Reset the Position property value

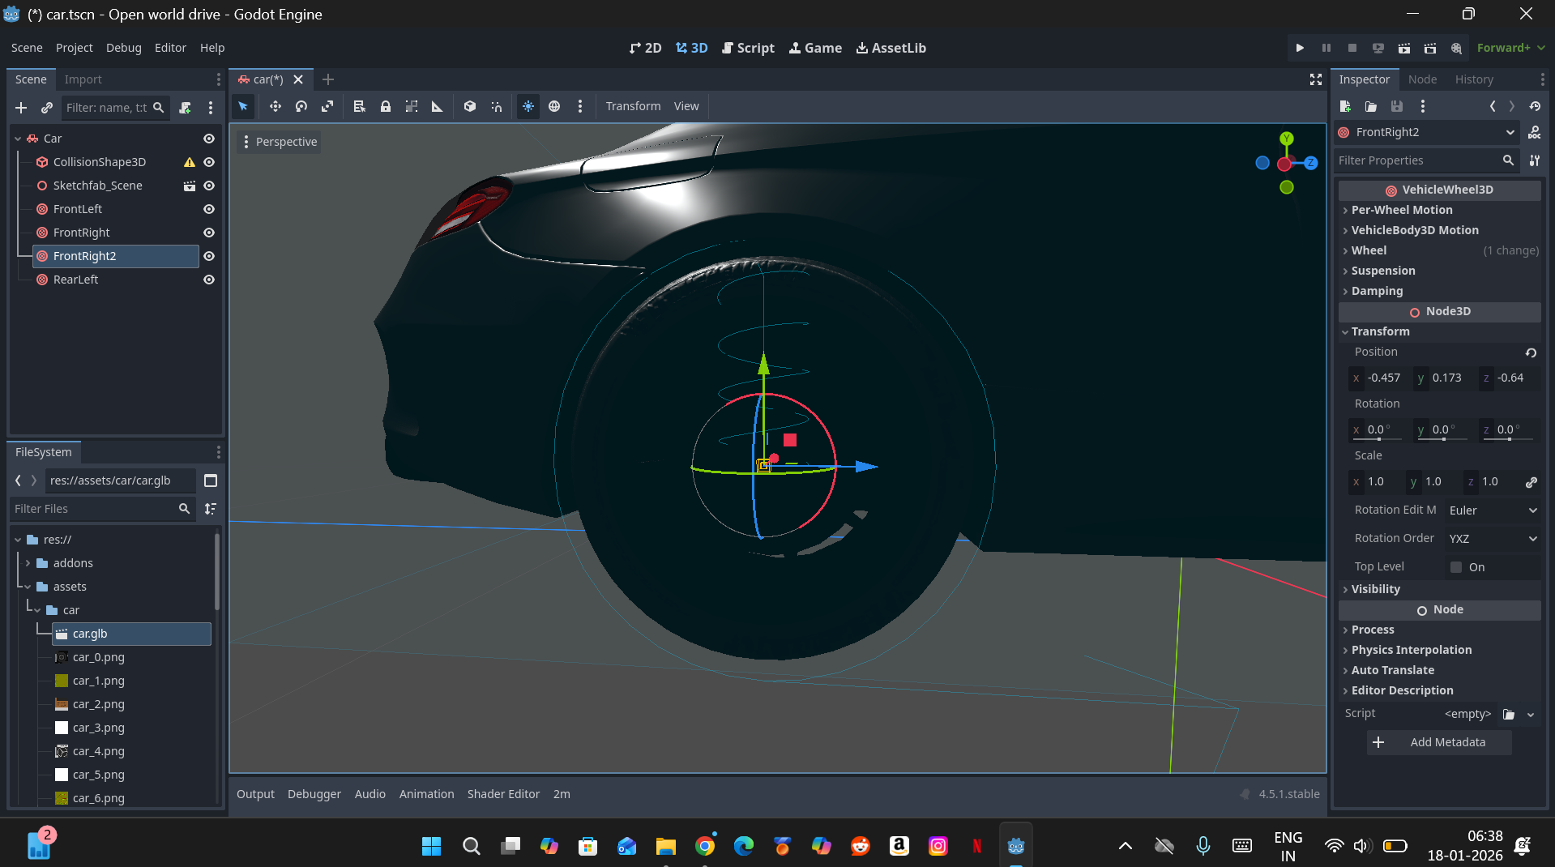(x=1531, y=352)
